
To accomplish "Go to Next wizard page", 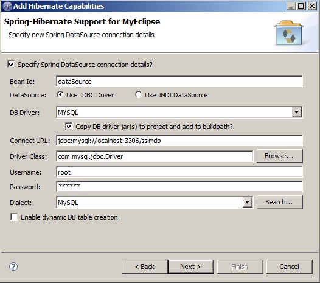I will point(191,267).
